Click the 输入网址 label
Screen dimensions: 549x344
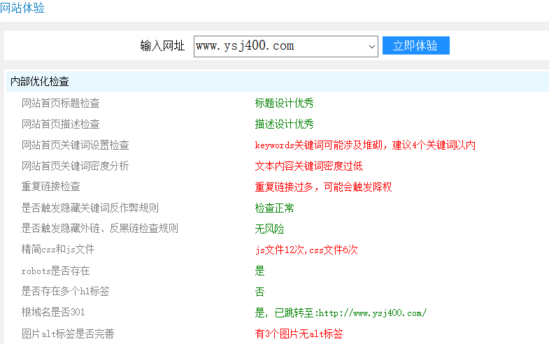[x=162, y=46]
